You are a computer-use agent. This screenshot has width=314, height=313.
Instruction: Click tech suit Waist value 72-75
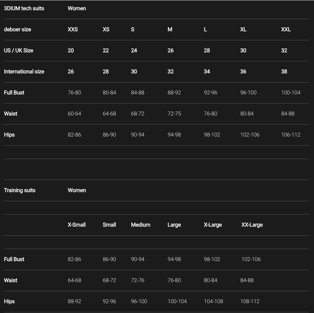pos(174,114)
